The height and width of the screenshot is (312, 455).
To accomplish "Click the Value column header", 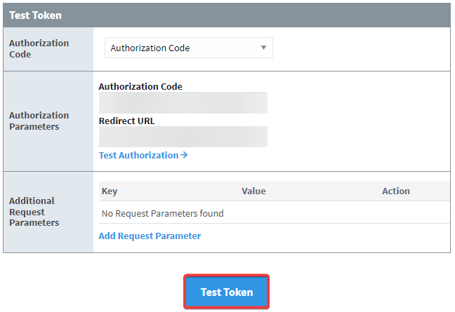I will coord(253,191).
